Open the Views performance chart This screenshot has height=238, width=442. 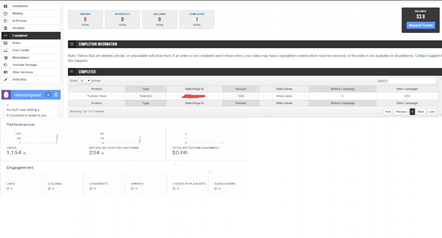[x=36, y=138]
